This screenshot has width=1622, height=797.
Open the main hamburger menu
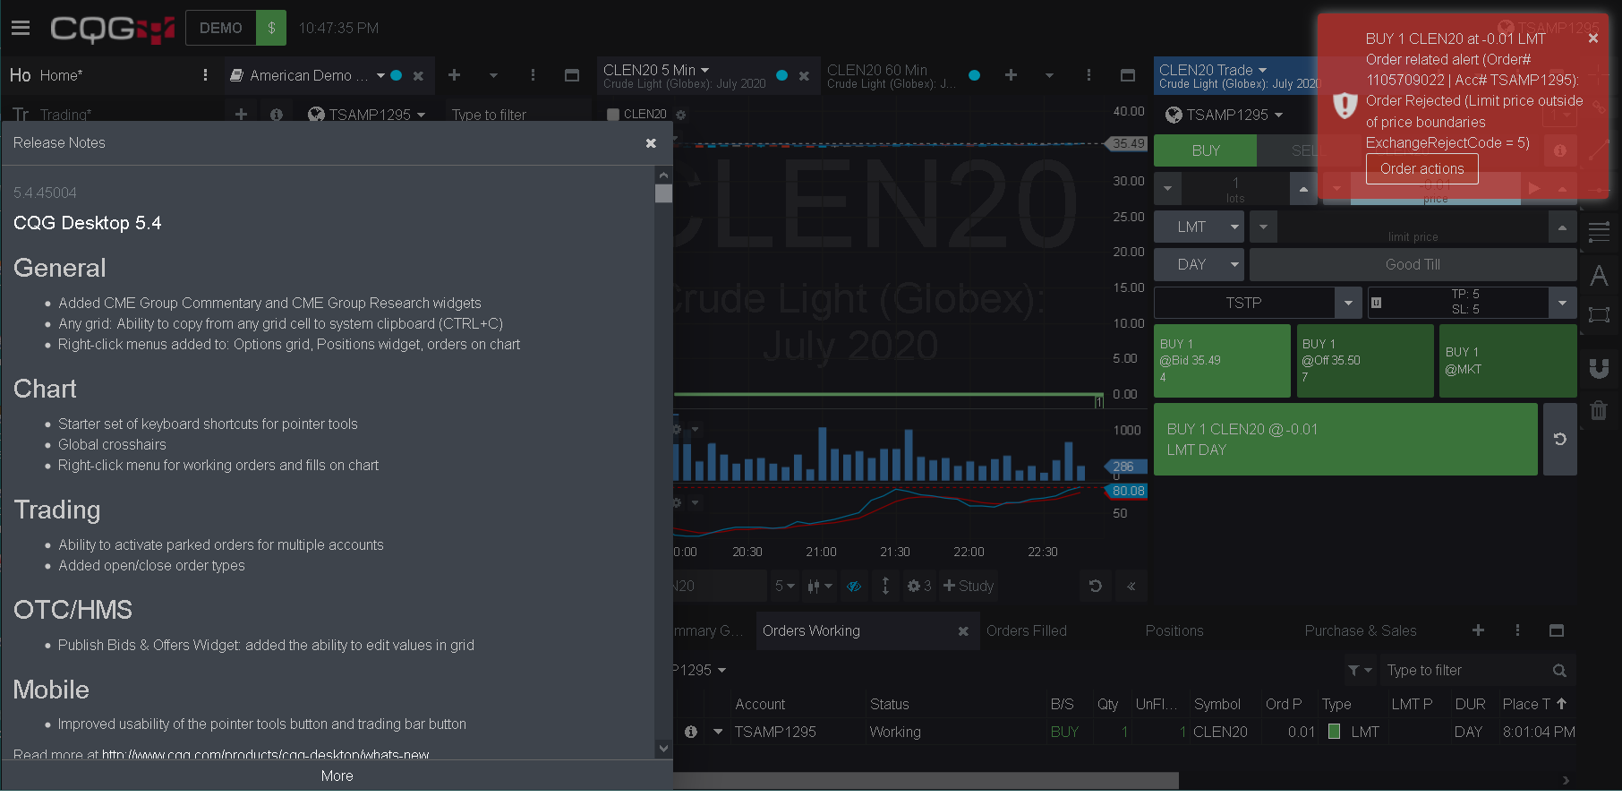point(21,28)
